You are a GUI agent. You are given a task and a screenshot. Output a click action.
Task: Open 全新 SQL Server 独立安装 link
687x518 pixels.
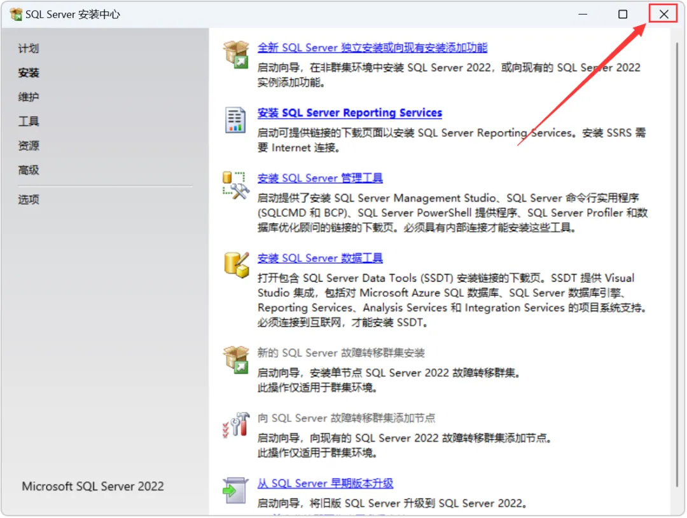[x=372, y=48]
